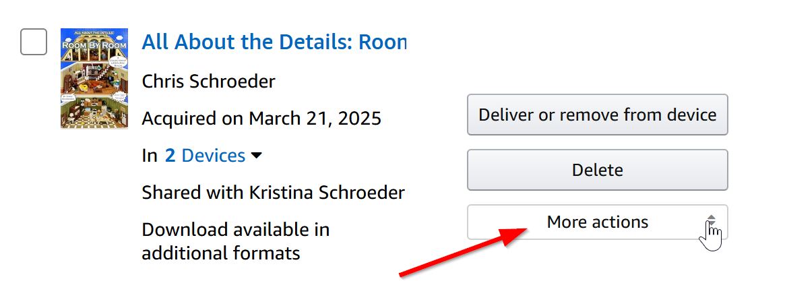The height and width of the screenshot is (308, 785).
Task: Click the name Kristina Schroeder
Action: pyautogui.click(x=325, y=193)
